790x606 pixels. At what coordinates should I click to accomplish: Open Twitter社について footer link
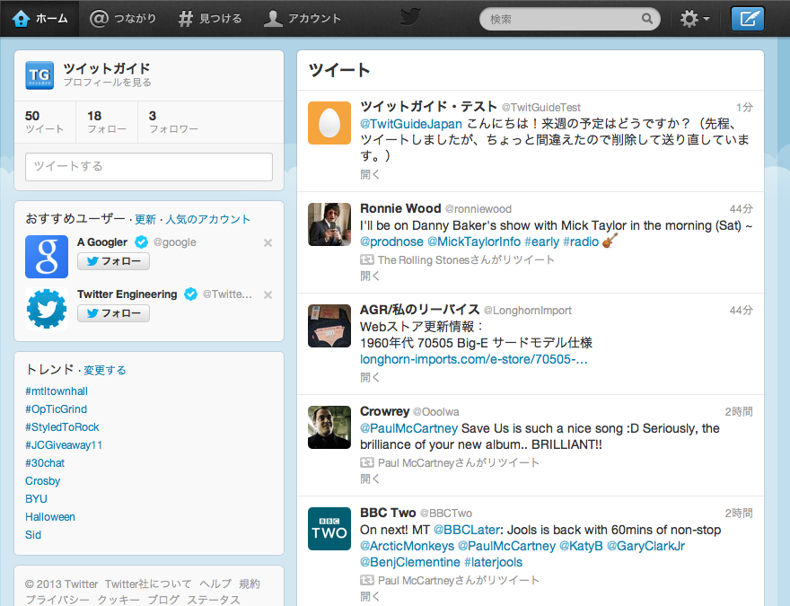click(148, 584)
